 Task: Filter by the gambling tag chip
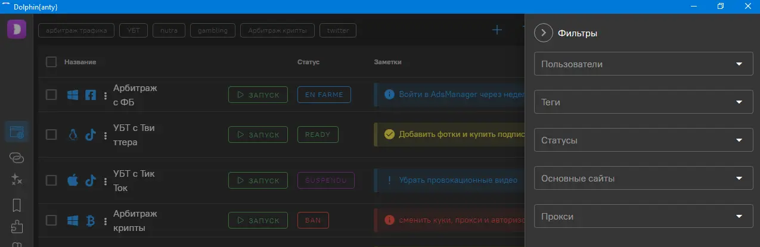click(x=213, y=30)
